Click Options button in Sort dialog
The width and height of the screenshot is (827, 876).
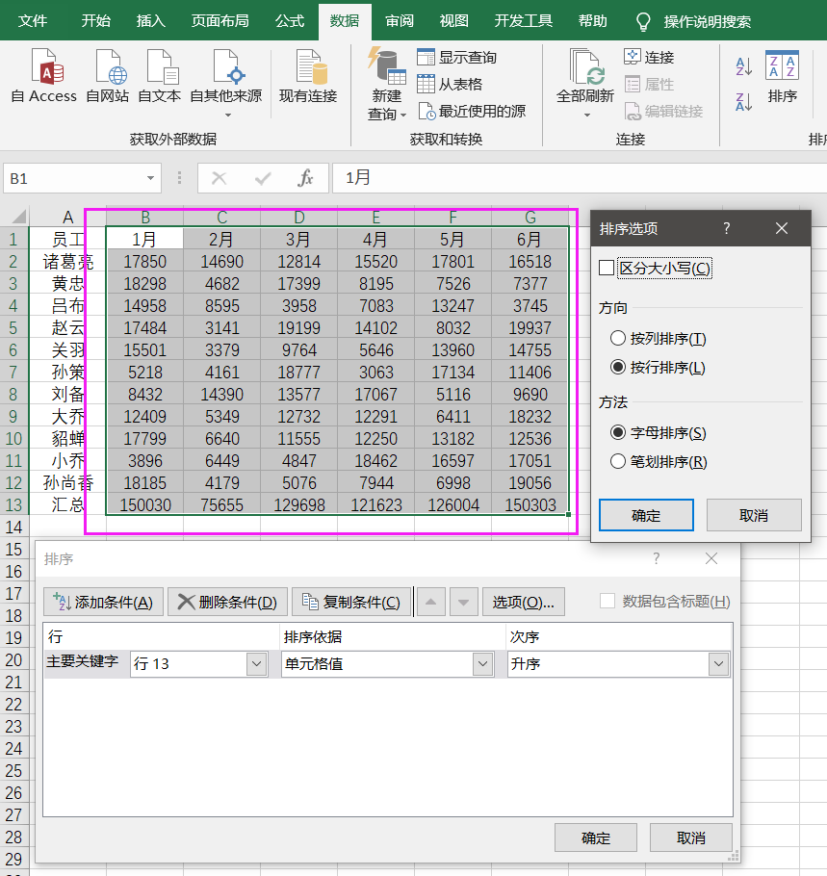click(524, 602)
